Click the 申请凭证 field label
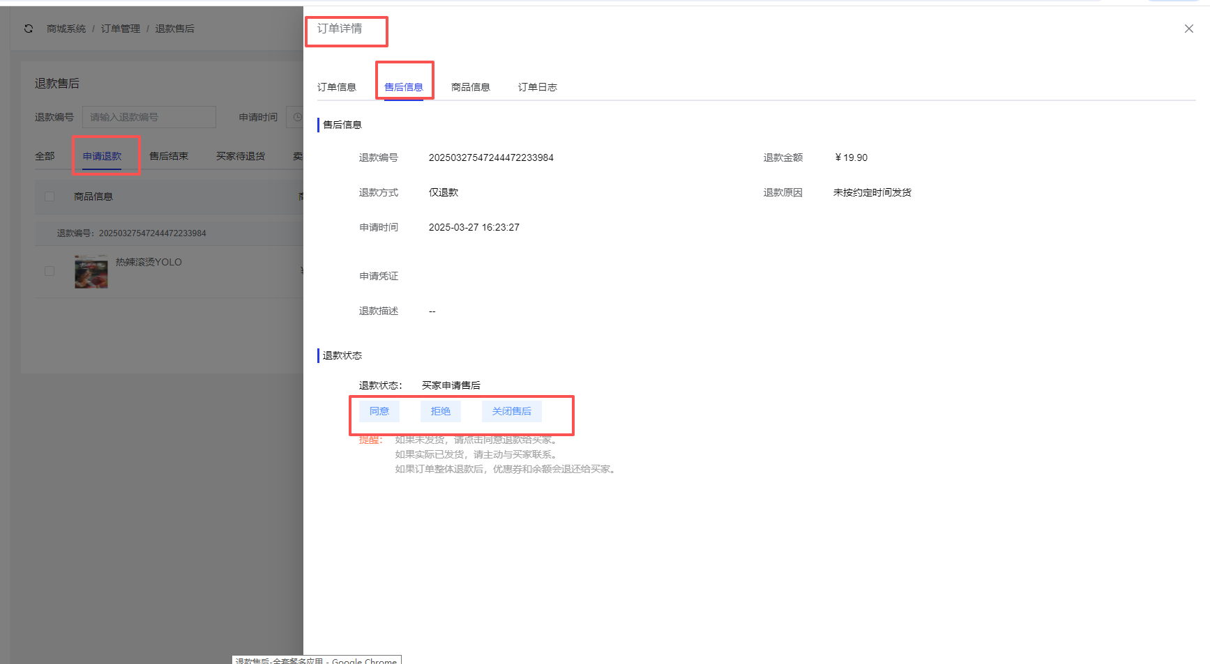The width and height of the screenshot is (1210, 664). pos(379,276)
